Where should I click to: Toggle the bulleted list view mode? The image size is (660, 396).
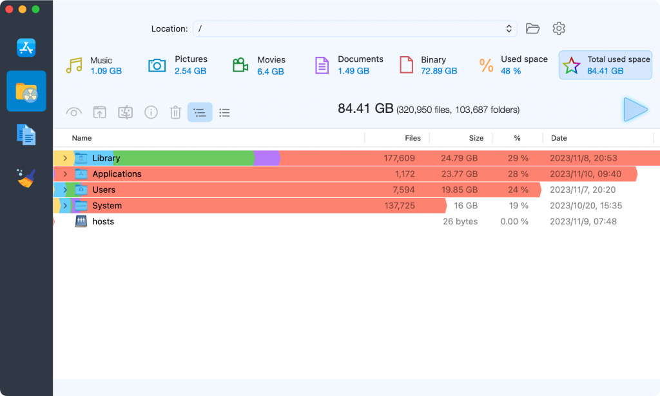point(200,112)
